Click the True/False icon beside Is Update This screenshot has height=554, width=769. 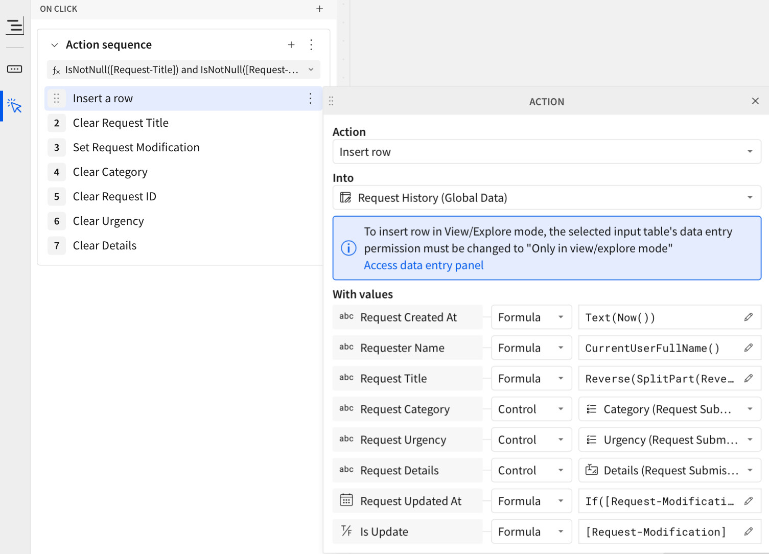[346, 532]
